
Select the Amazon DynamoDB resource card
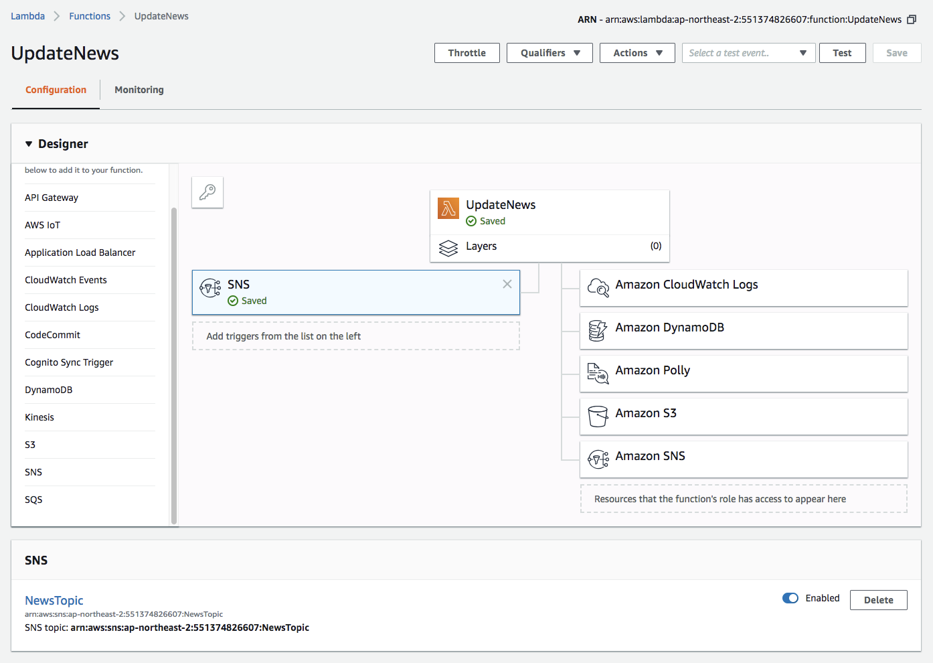pos(744,331)
